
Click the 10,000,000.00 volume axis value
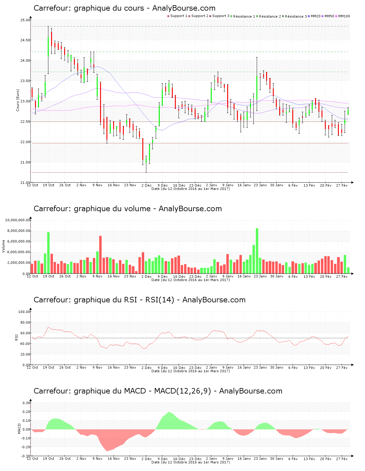coord(18,220)
